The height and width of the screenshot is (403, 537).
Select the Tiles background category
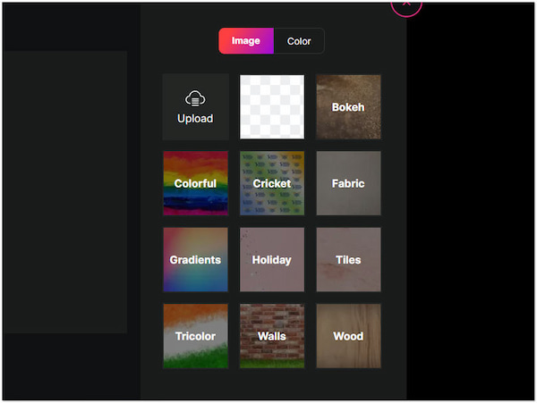(348, 260)
